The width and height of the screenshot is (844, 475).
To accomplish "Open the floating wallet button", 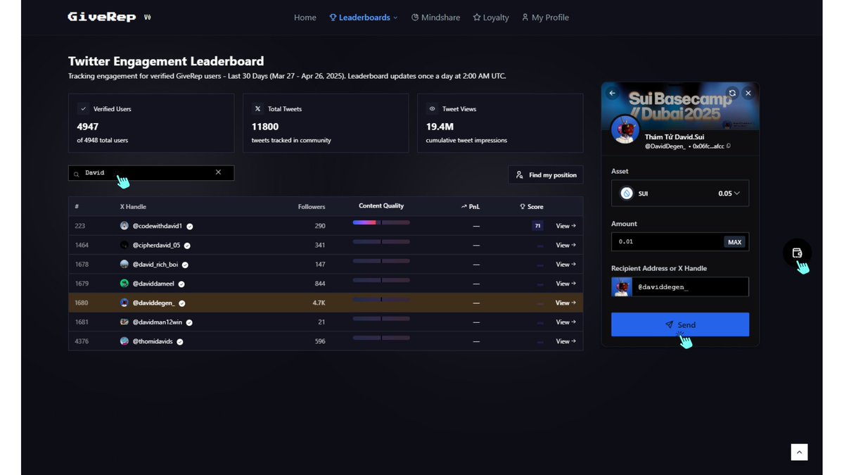I will [797, 253].
